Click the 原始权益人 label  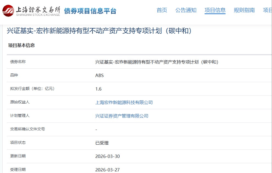tap(20, 102)
